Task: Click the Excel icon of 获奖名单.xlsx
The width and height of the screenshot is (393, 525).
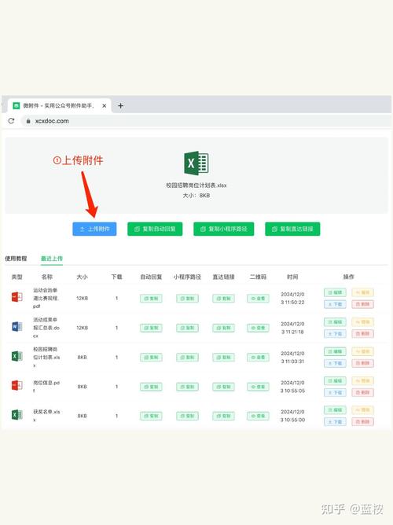Action: point(17,415)
